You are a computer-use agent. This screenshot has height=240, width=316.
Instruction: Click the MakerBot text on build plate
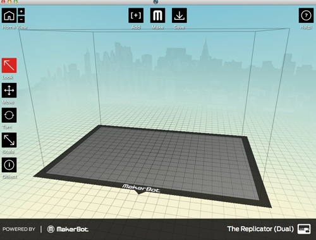[x=141, y=188]
